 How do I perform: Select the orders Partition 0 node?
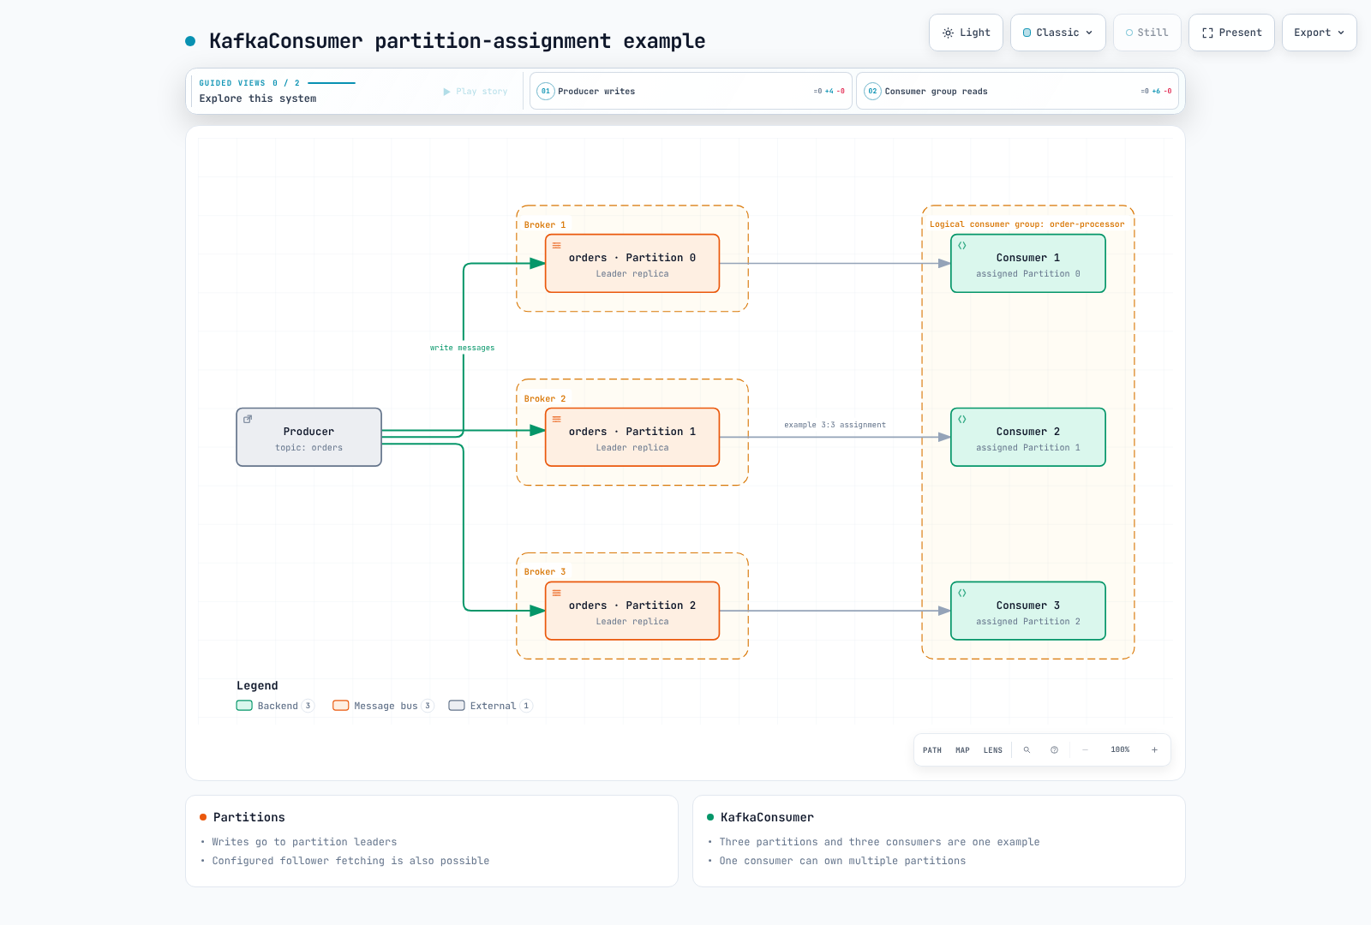632,264
